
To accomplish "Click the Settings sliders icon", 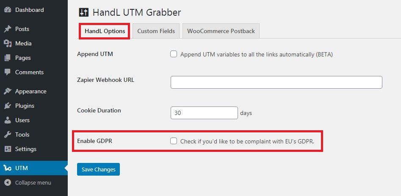I will 7,149.
